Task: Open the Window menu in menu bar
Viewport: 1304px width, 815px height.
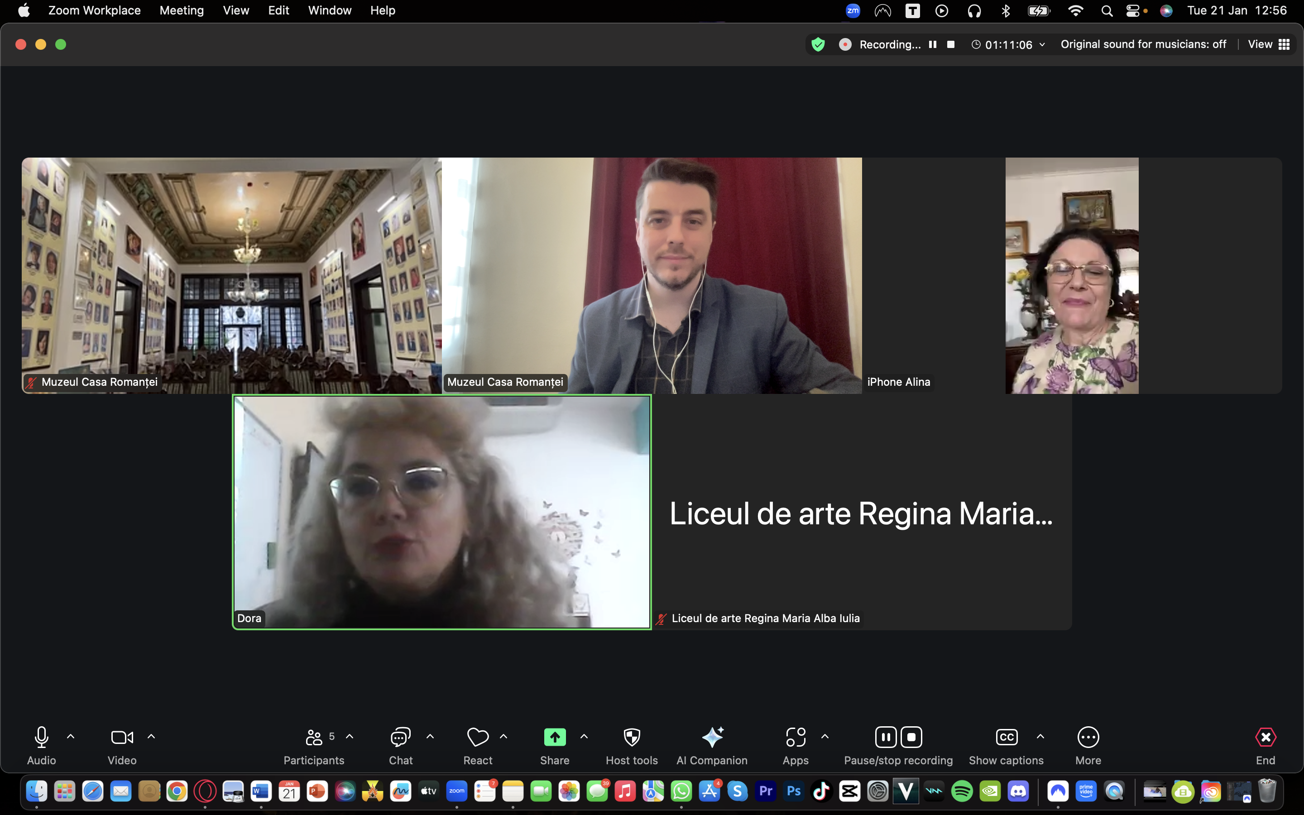Action: (329, 10)
